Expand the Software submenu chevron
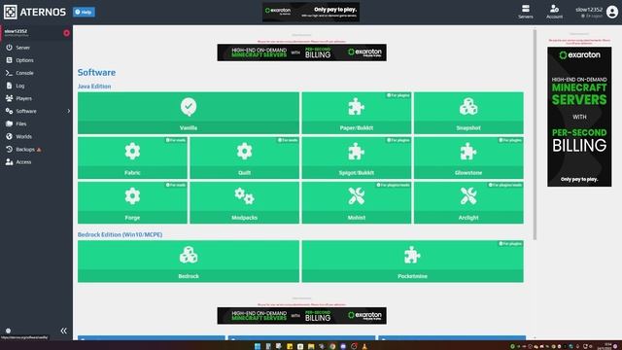This screenshot has height=350, width=622. coord(69,111)
